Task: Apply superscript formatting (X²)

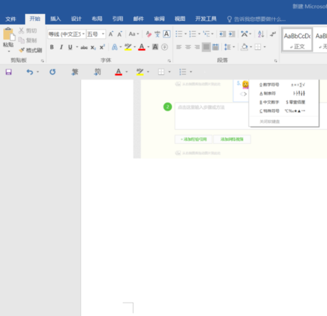Action: click(102, 47)
